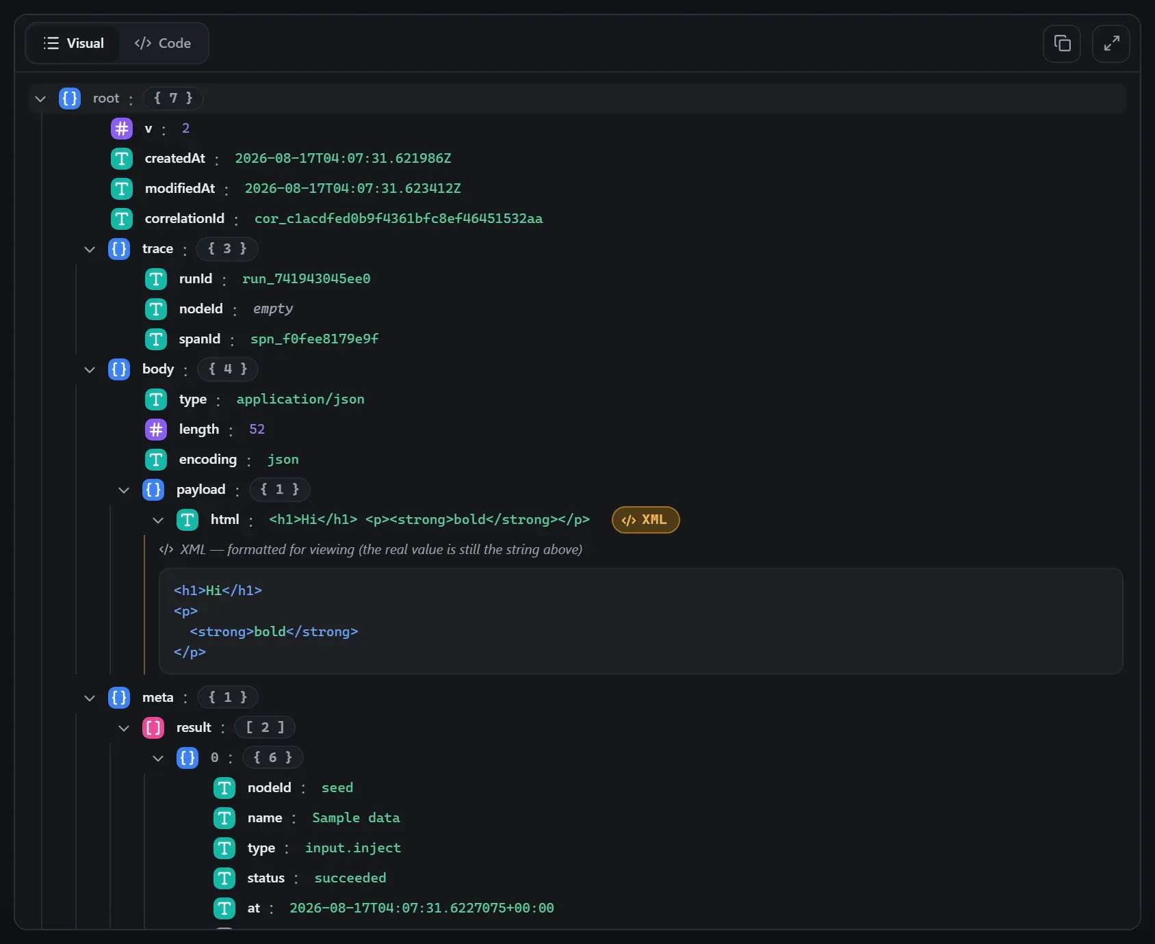Click the text icon beside trace nodeId

[x=156, y=309]
